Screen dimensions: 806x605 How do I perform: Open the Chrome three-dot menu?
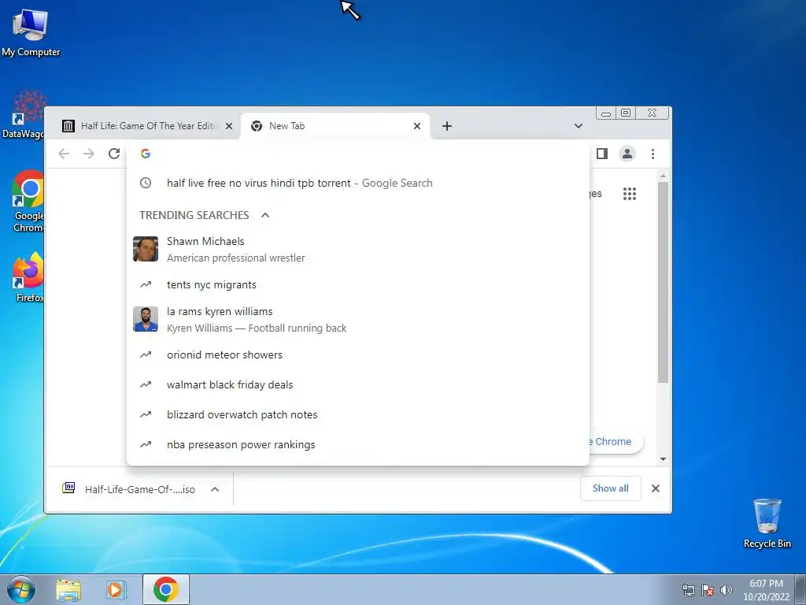click(653, 154)
